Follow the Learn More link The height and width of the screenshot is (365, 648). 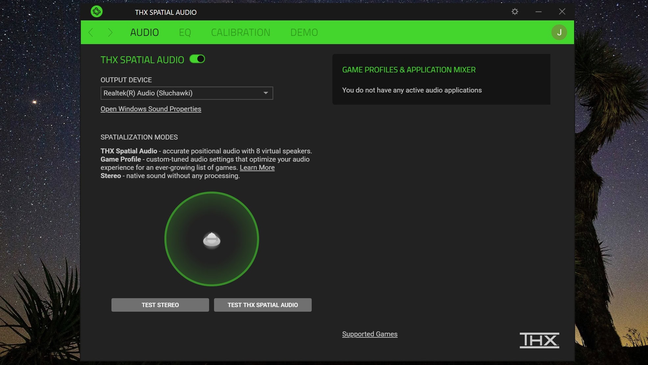click(257, 168)
